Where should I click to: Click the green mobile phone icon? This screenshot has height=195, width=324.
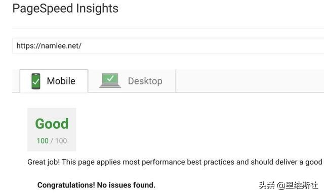click(x=36, y=81)
